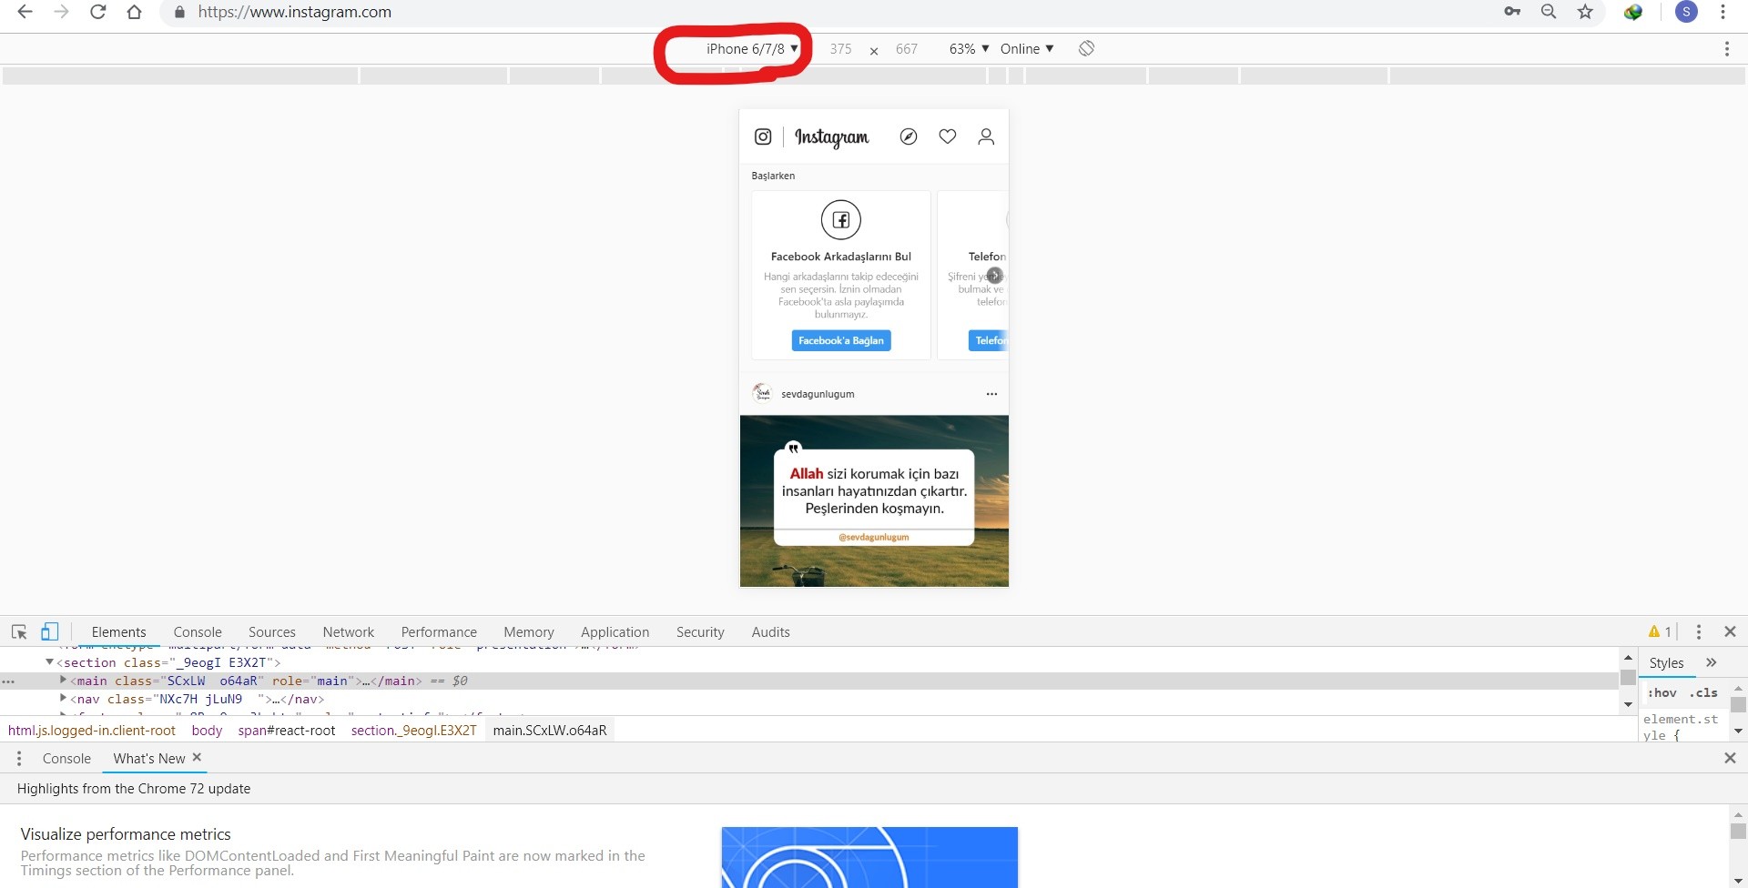Select the span#react-root breadcrumb
The height and width of the screenshot is (888, 1748).
[x=287, y=731]
